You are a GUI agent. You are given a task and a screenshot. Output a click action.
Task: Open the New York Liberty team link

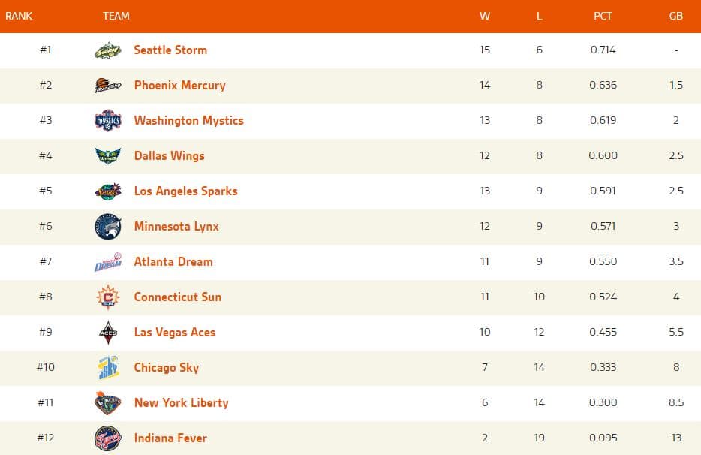[x=181, y=403]
